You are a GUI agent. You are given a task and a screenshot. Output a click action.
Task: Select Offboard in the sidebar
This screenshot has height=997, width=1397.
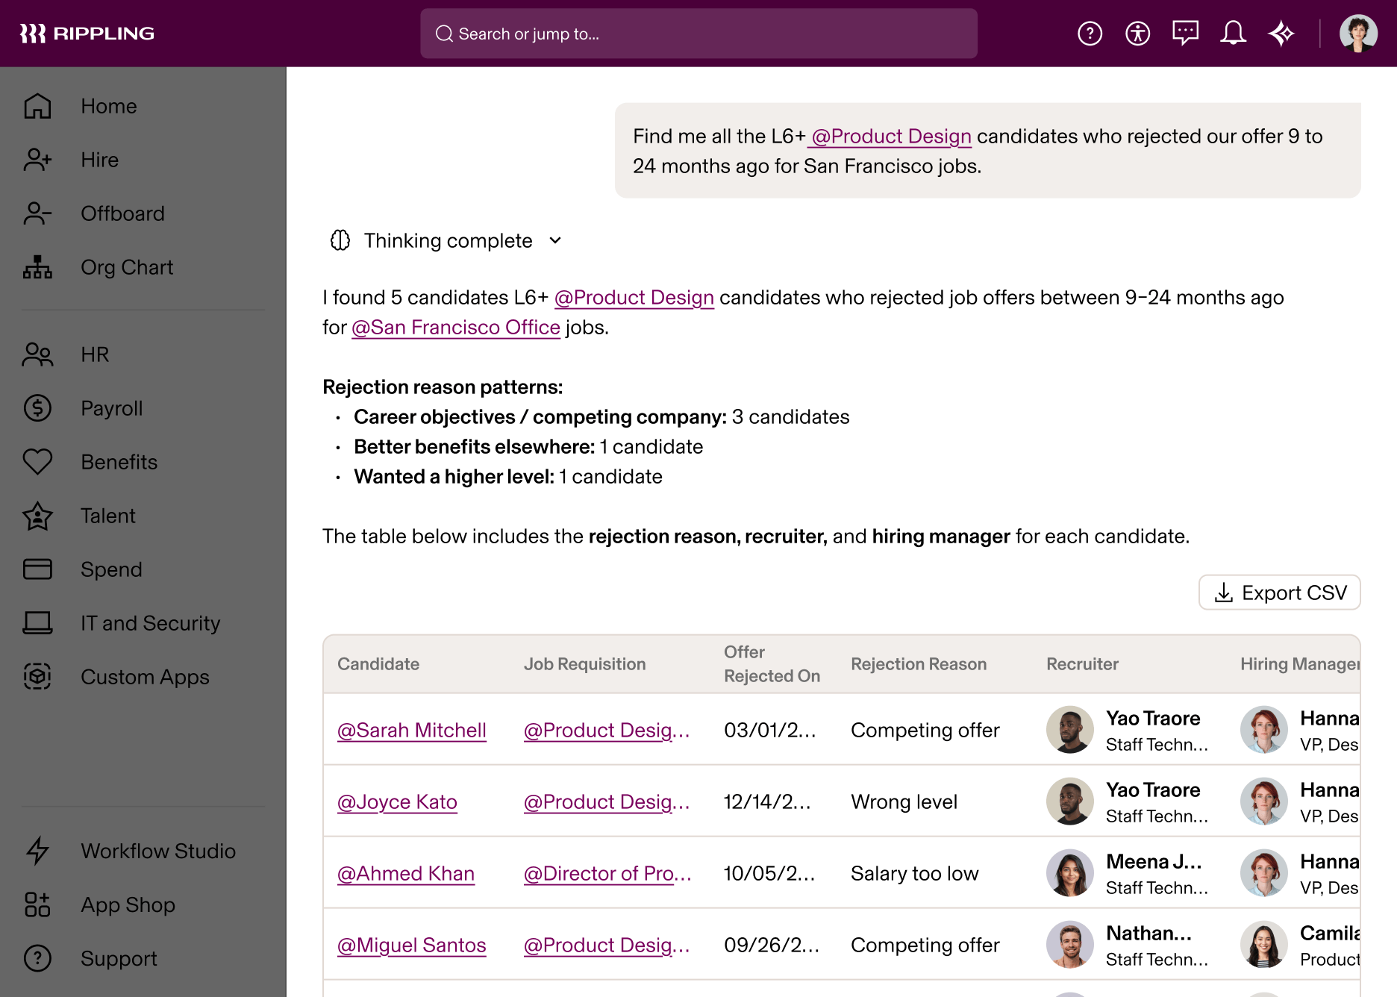[x=123, y=213]
